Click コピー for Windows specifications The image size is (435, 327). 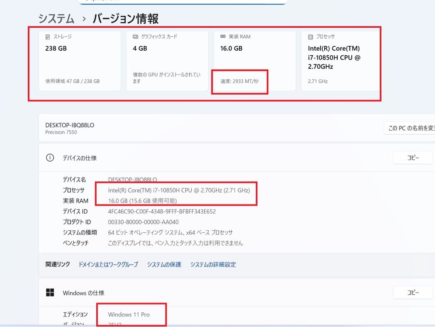tap(412, 292)
